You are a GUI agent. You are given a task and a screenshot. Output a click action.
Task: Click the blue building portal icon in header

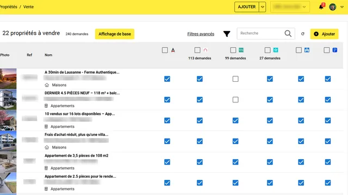pyautogui.click(x=307, y=50)
